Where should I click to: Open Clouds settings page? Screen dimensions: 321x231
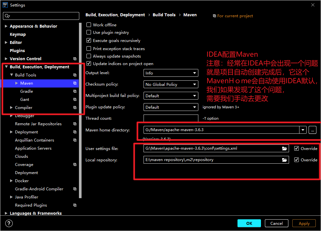pyautogui.click(x=22, y=156)
